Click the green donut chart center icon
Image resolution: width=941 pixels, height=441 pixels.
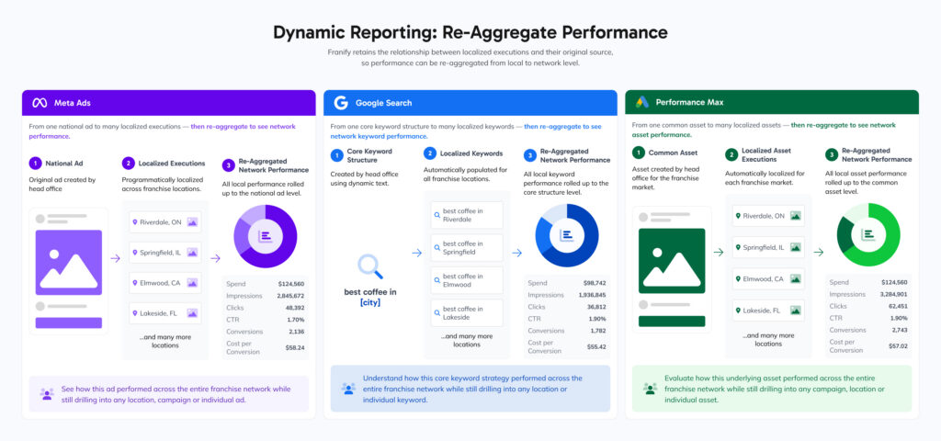click(868, 234)
